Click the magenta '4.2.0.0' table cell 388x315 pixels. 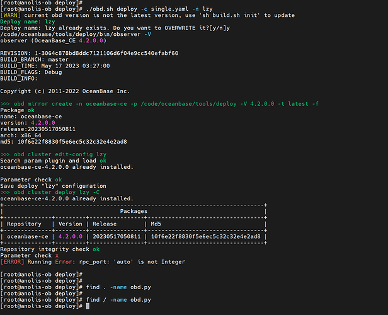click(71, 236)
